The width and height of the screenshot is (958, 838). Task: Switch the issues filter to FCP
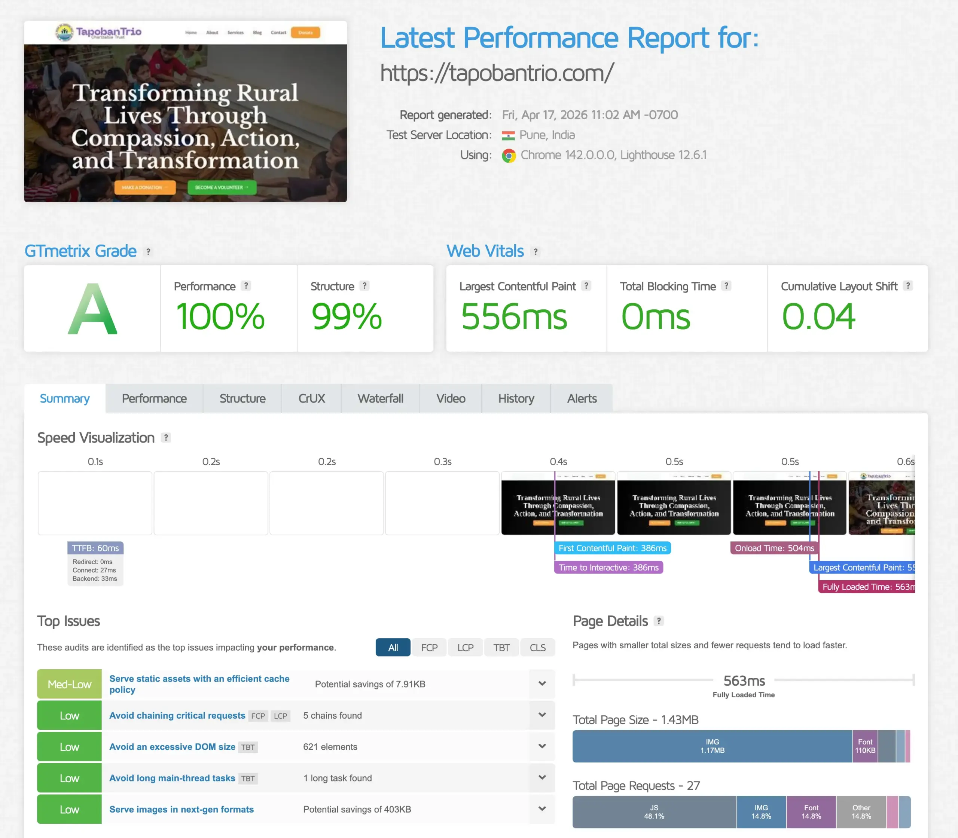[429, 648]
